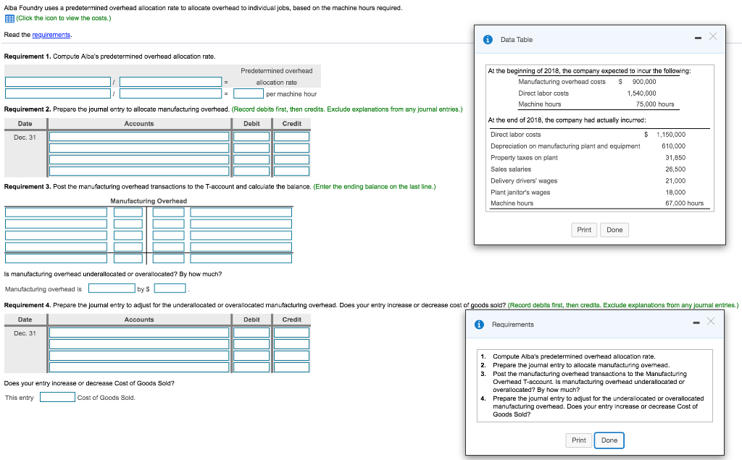Open the requirements link
Viewport: 742px width, 460px height.
[51, 35]
